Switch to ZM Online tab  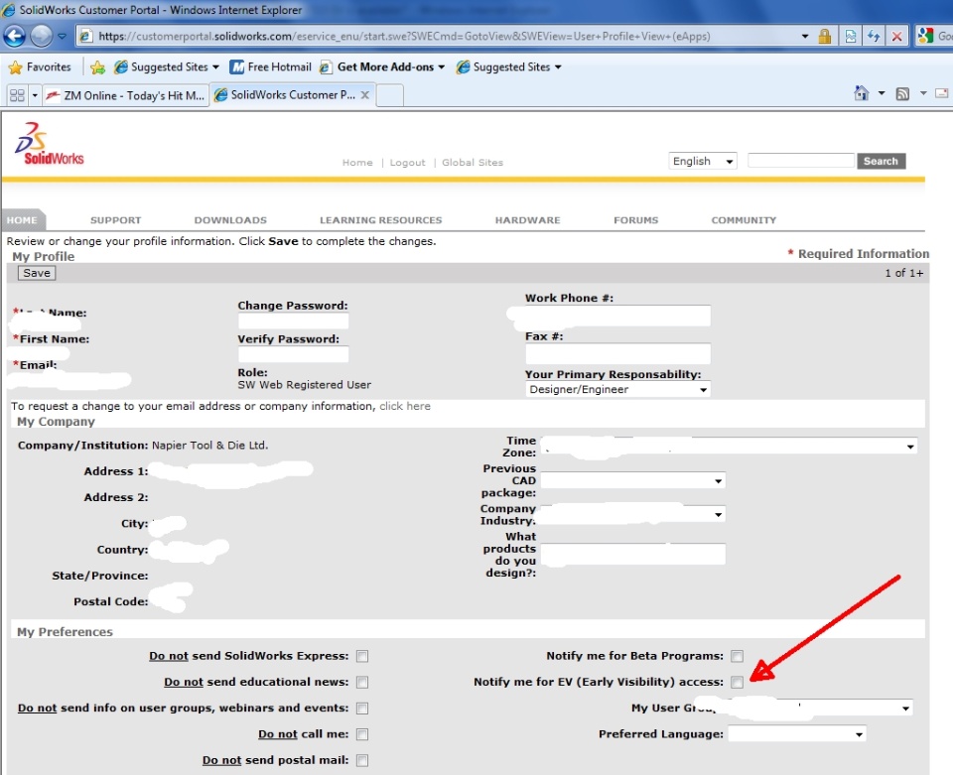pos(126,95)
